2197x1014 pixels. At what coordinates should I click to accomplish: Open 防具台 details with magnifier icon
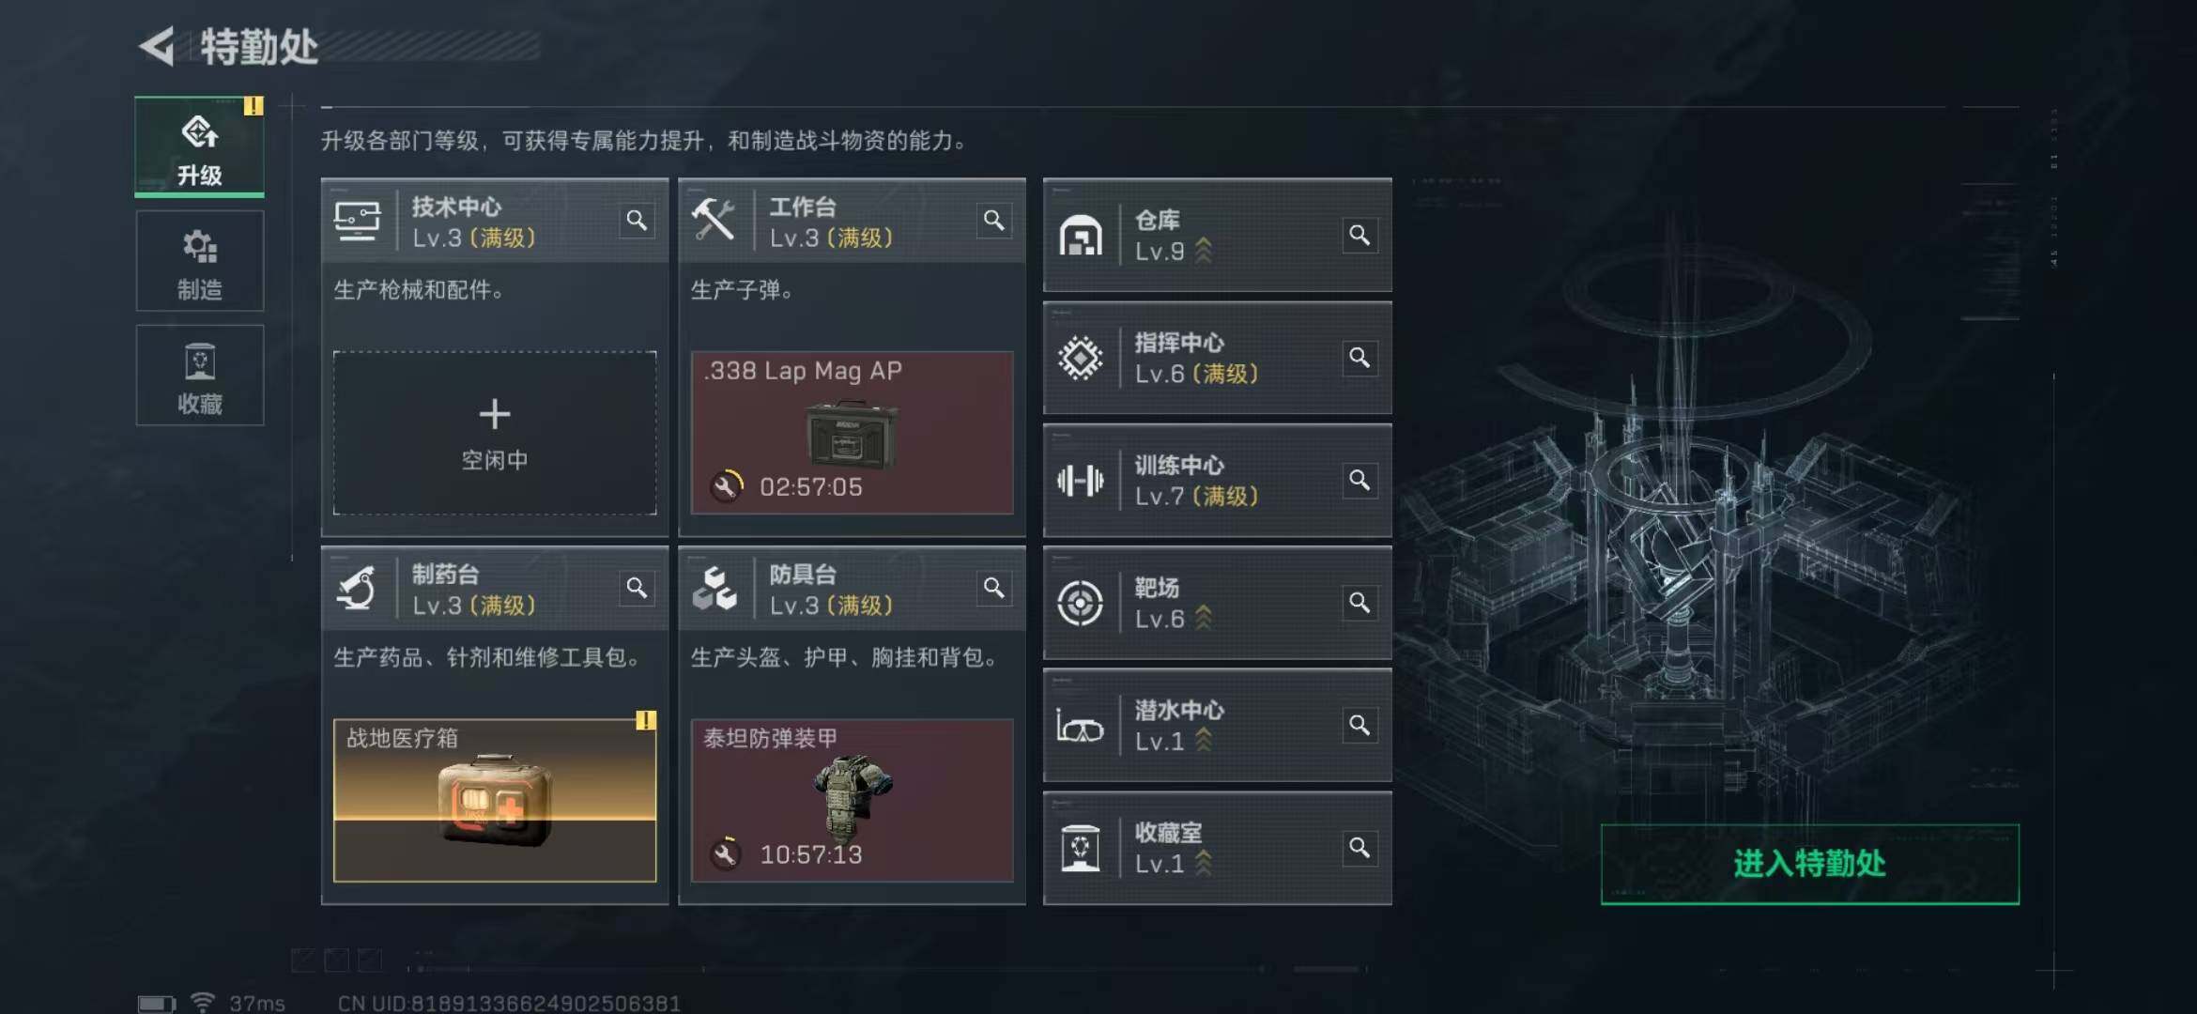pyautogui.click(x=994, y=588)
